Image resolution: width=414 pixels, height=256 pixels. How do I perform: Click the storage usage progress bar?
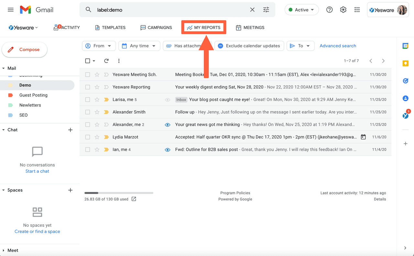coord(119,193)
